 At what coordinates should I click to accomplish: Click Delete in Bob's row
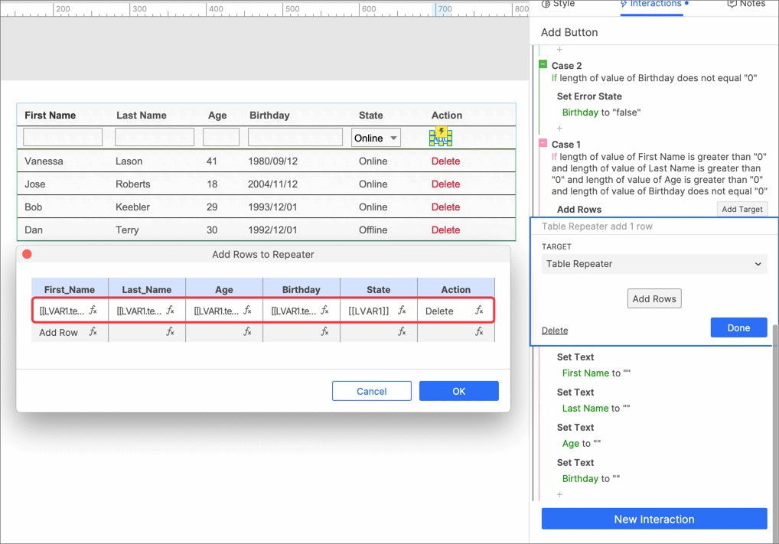click(x=445, y=207)
